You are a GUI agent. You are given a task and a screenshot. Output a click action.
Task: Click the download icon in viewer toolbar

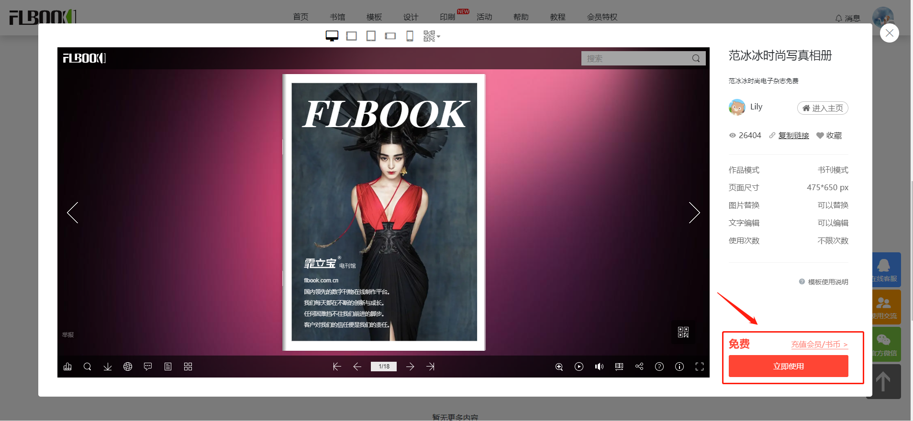[x=108, y=367]
